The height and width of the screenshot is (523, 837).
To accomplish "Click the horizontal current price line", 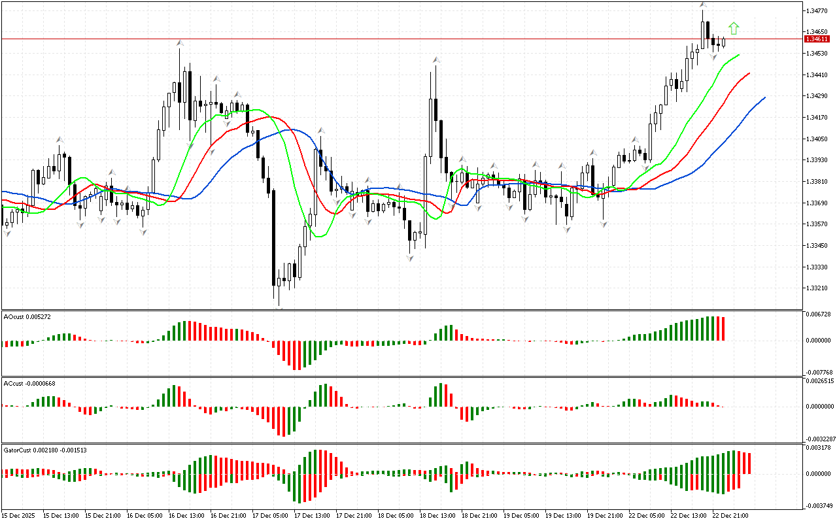I will pos(392,39).
